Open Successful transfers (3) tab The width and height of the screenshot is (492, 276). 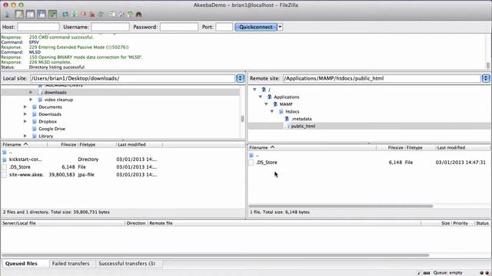(x=127, y=264)
